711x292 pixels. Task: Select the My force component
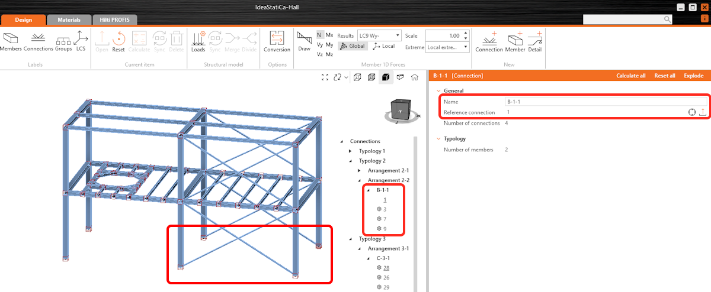coord(329,45)
